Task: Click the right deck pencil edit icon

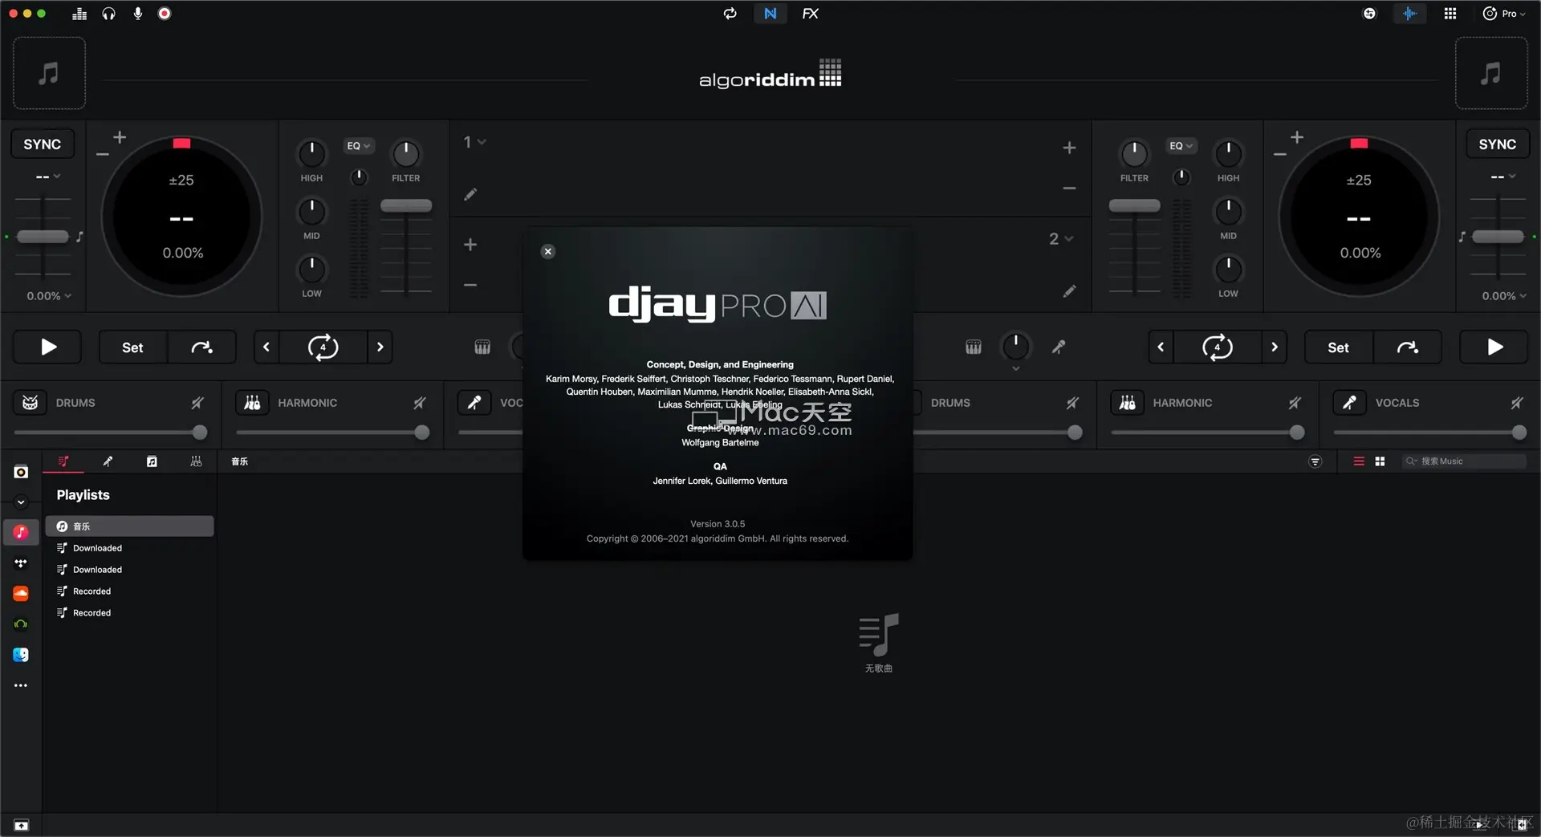Action: [1069, 291]
